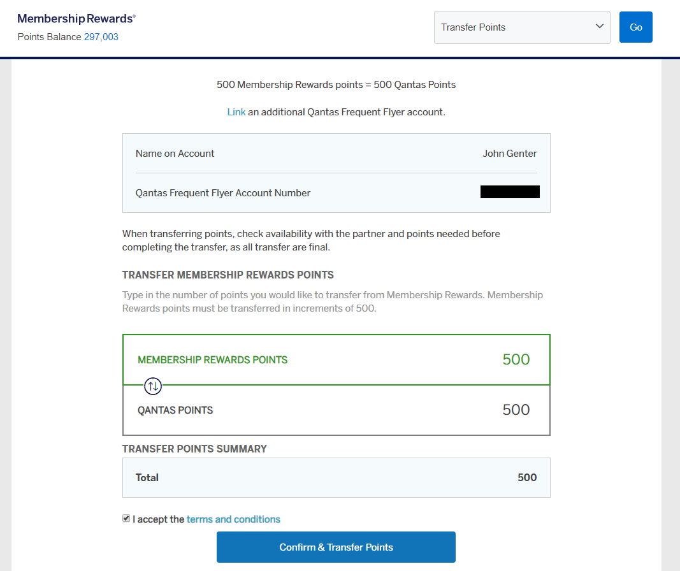The height and width of the screenshot is (571, 680).
Task: Click the Membership Rewards logo
Action: [76, 18]
